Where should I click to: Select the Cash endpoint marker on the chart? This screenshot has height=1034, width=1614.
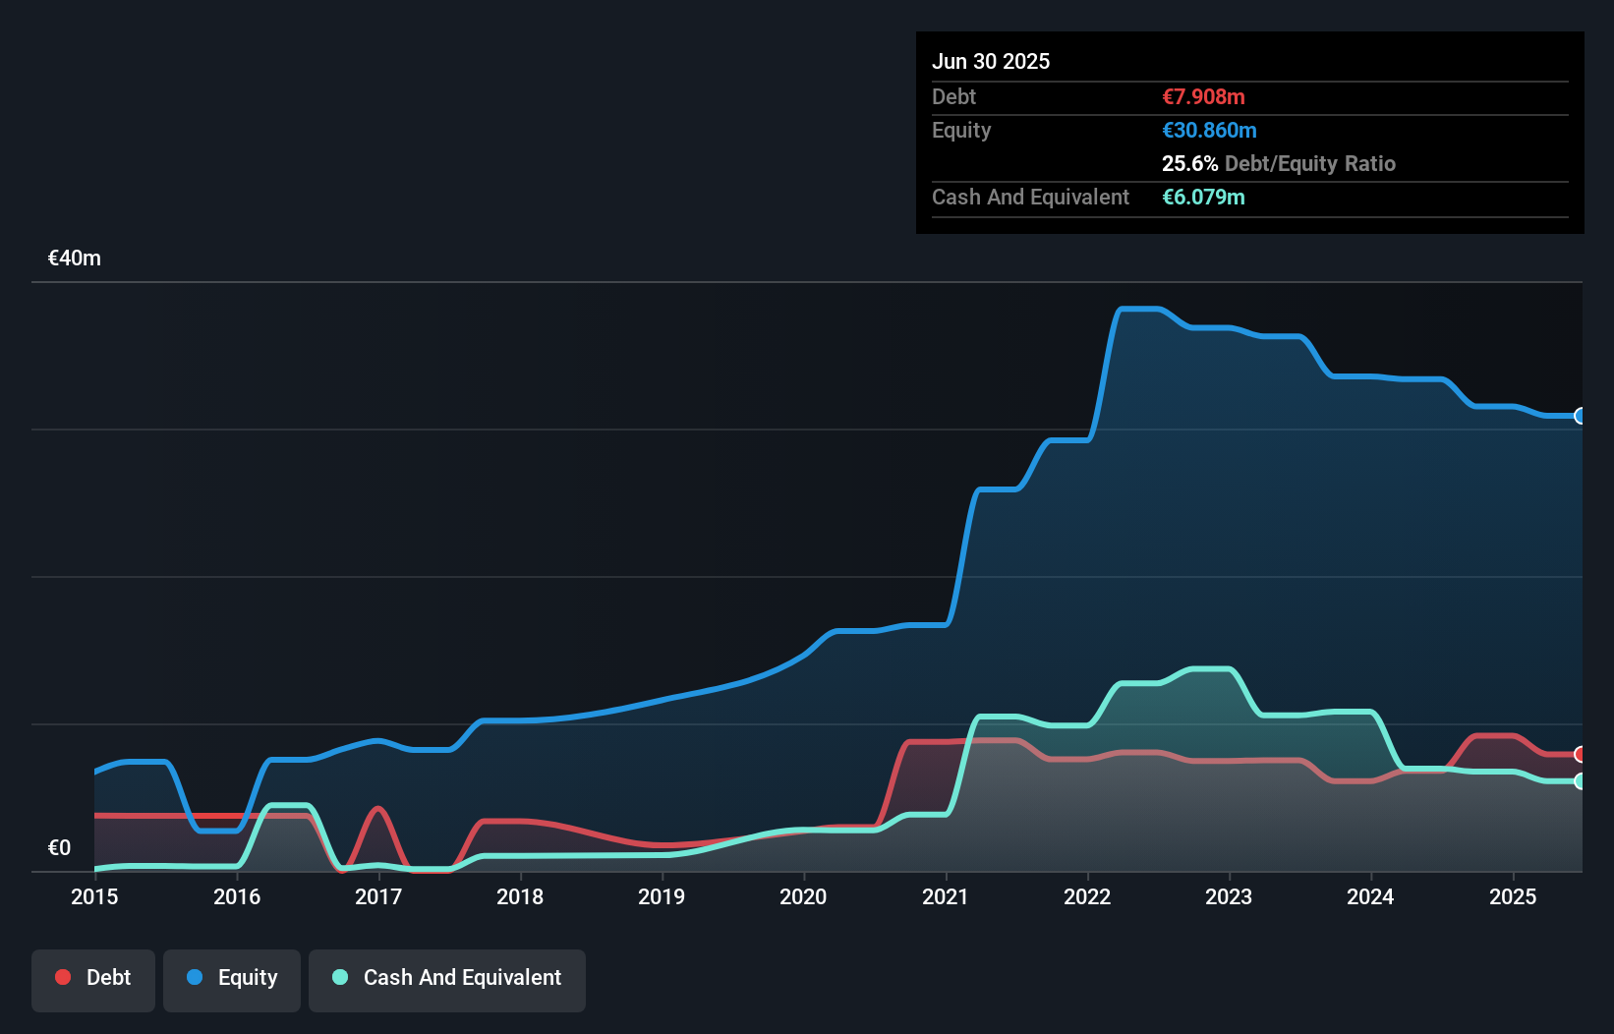(x=1581, y=781)
